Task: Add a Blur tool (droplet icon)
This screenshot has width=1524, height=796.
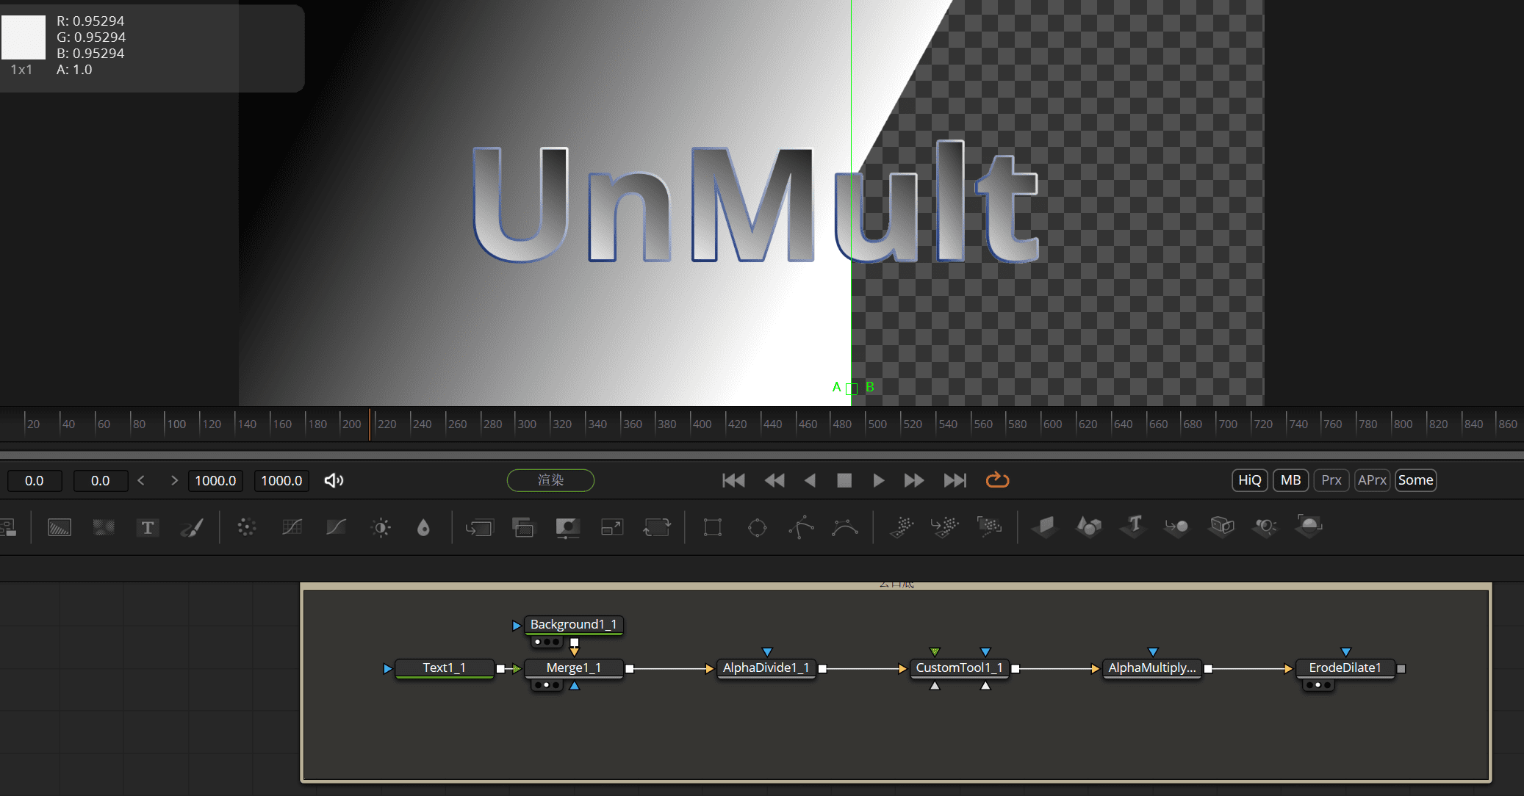Action: 423,527
